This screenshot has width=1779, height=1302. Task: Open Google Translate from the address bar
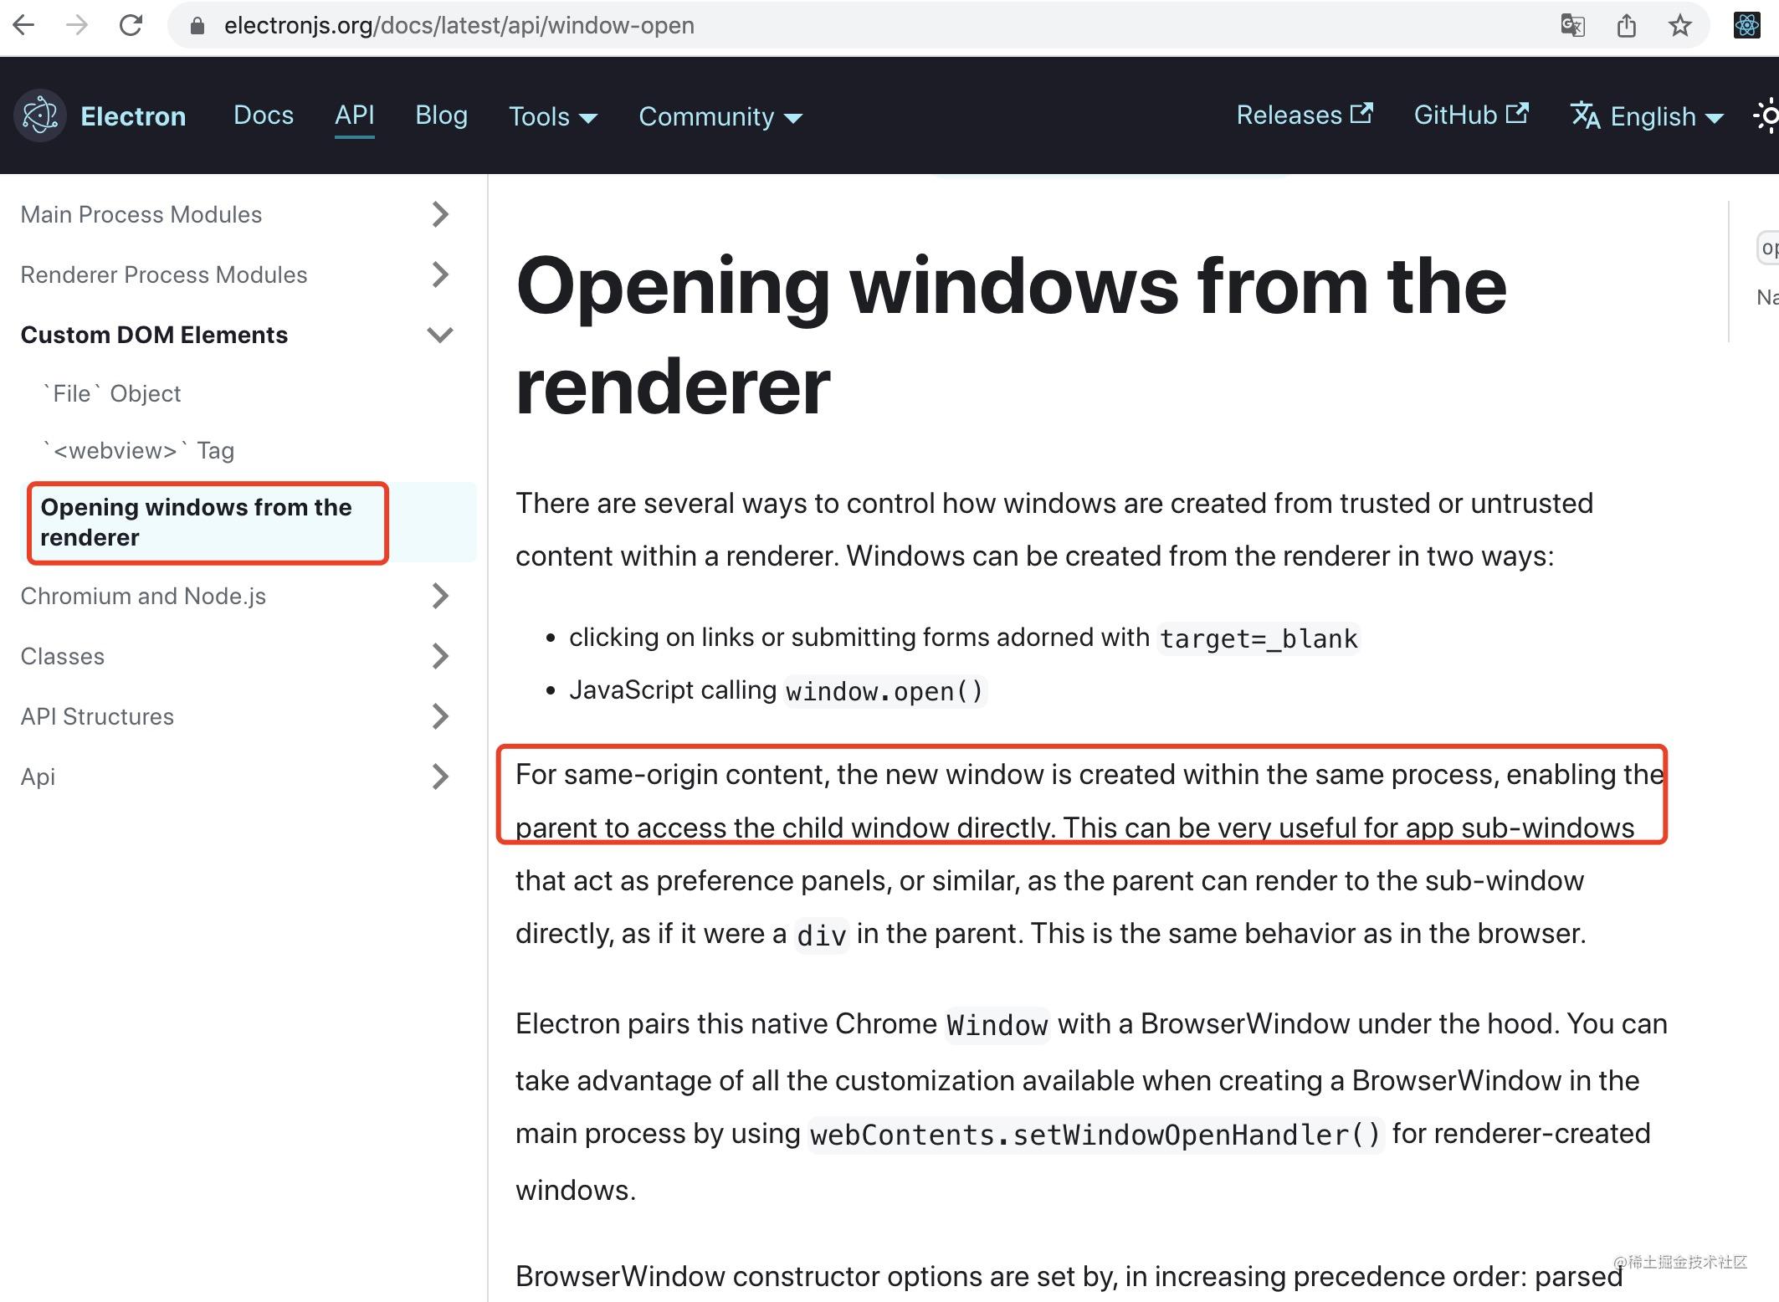pos(1572,25)
